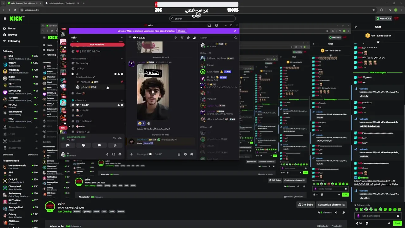Create invite for the CHAT channel
Image resolution: width=405 pixels, height=228 pixels.
tap(119, 105)
